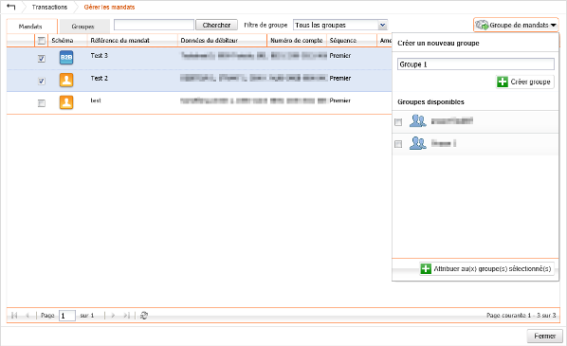Uncheck the Test 2 row checkbox
The width and height of the screenshot is (567, 346).
(x=42, y=81)
